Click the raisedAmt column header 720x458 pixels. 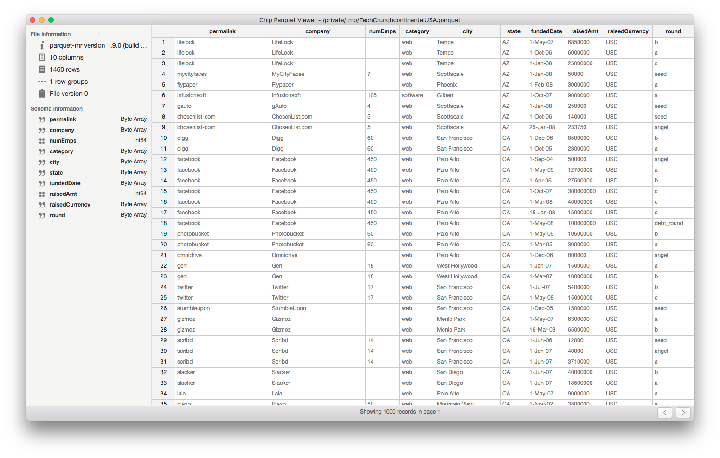(x=585, y=31)
